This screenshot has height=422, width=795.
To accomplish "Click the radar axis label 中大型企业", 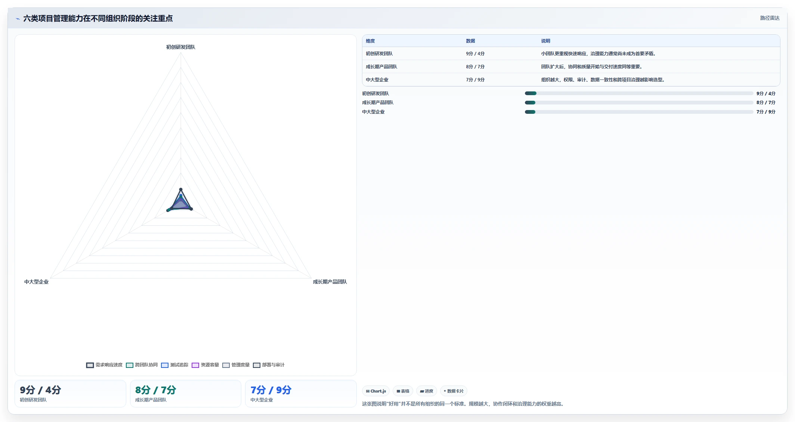I will point(36,282).
